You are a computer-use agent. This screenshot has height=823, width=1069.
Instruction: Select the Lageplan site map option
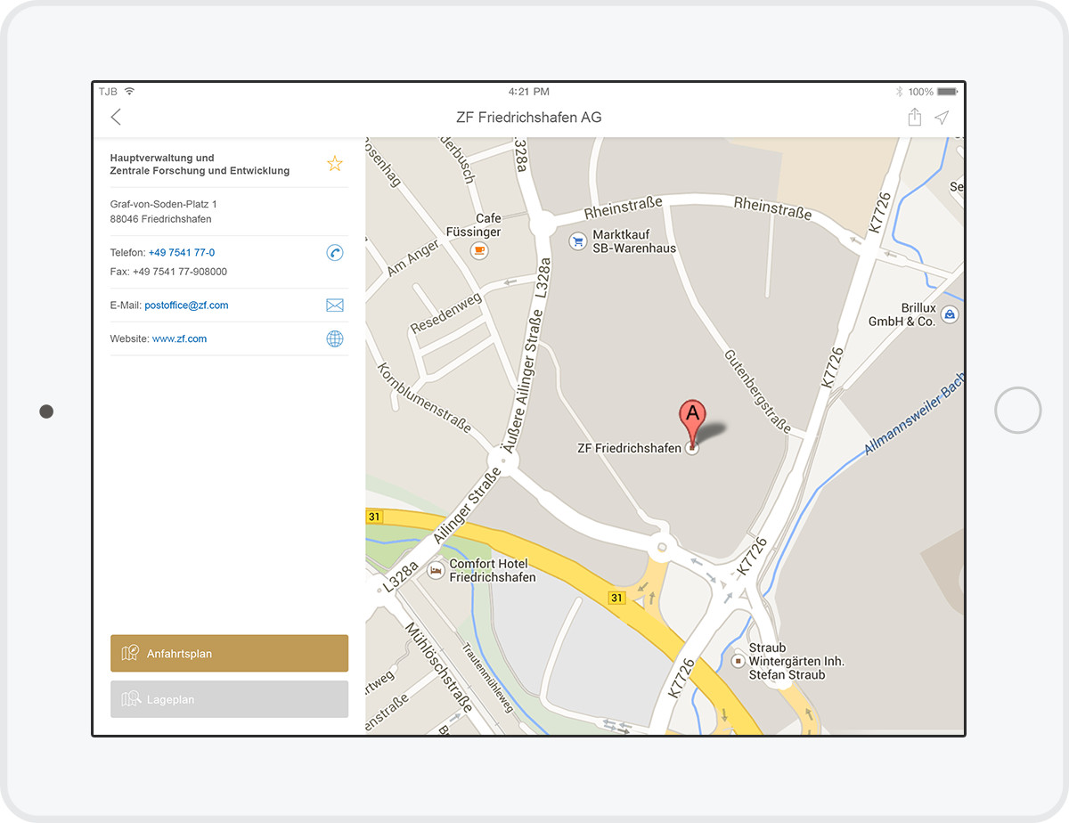[x=229, y=699]
